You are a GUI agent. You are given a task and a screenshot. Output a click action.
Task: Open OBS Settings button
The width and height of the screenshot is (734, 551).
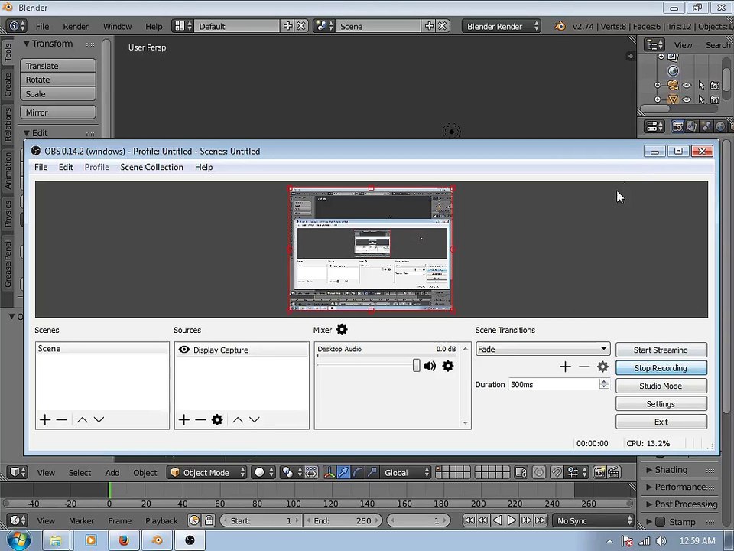[x=661, y=404]
